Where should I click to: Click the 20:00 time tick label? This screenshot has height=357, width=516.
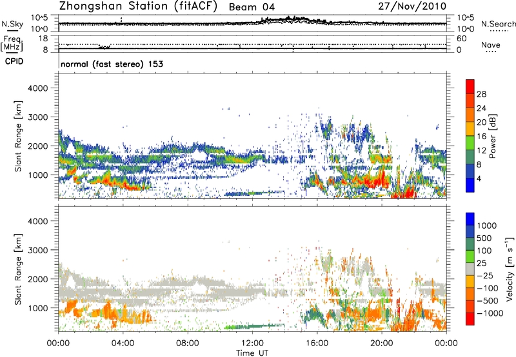click(x=381, y=343)
